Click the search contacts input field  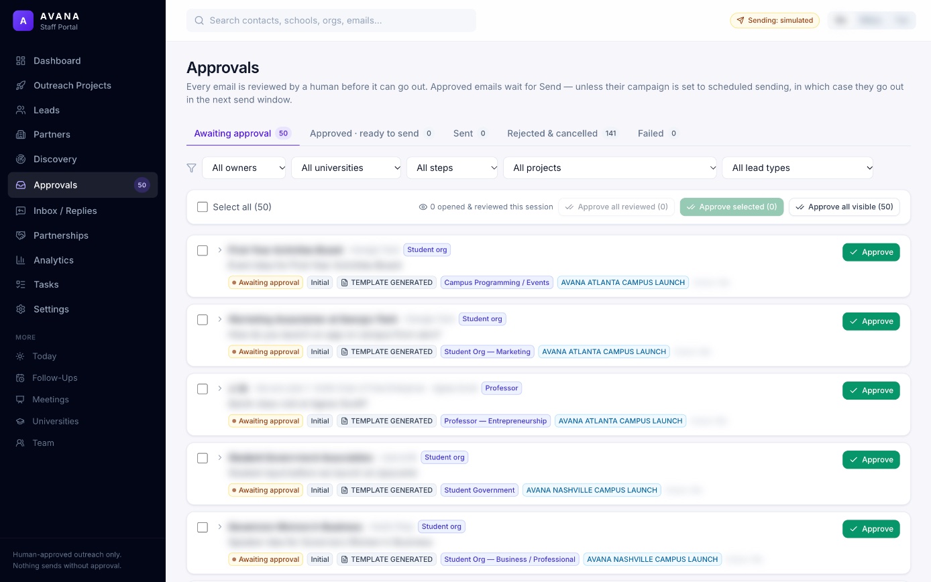point(331,21)
